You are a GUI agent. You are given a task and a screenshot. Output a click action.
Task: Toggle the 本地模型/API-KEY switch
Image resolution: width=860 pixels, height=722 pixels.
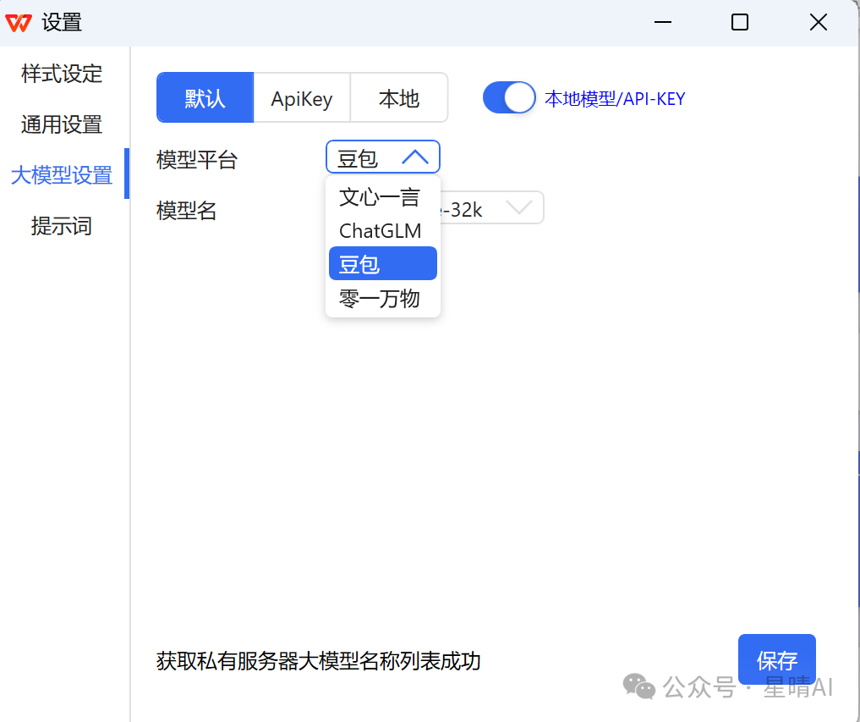pyautogui.click(x=509, y=97)
